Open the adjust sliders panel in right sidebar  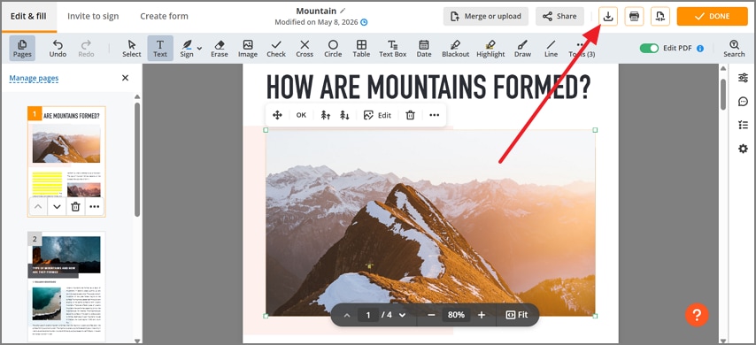click(743, 78)
